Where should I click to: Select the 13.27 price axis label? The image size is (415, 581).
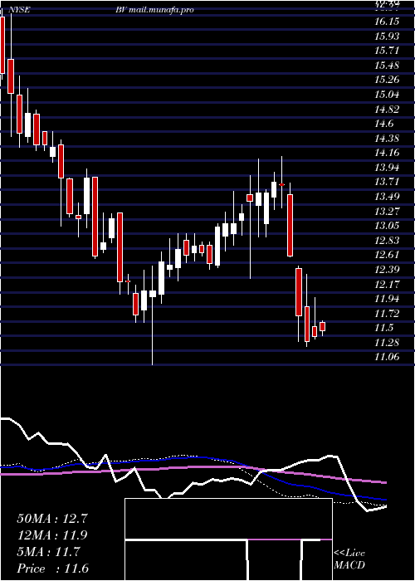pyautogui.click(x=387, y=212)
